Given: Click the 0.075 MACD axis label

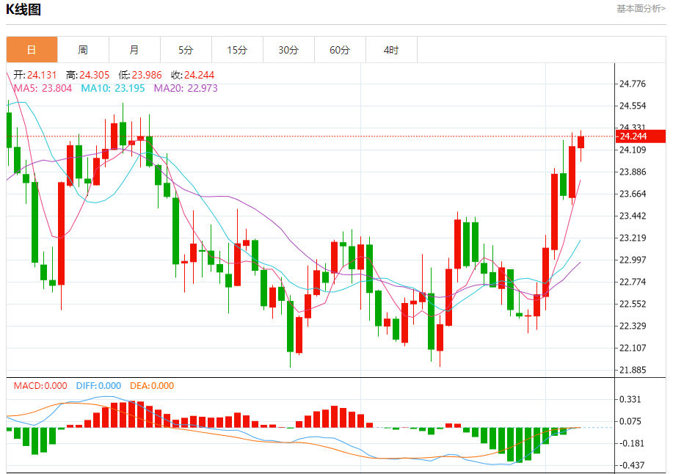Looking at the screenshot, I should click(x=630, y=421).
